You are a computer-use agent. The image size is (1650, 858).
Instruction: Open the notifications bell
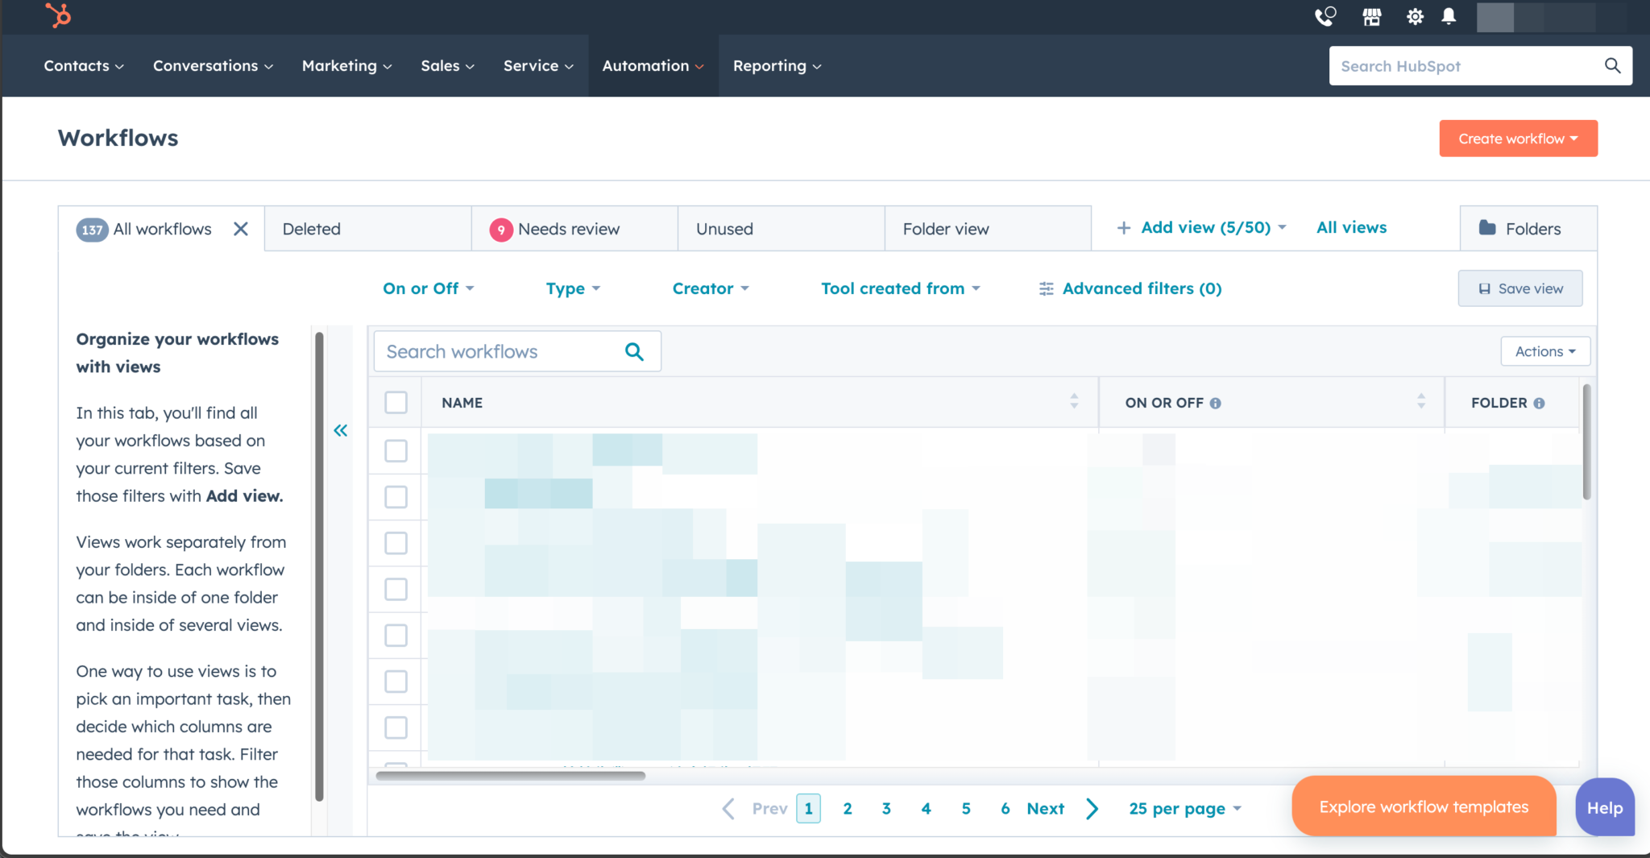(1448, 16)
